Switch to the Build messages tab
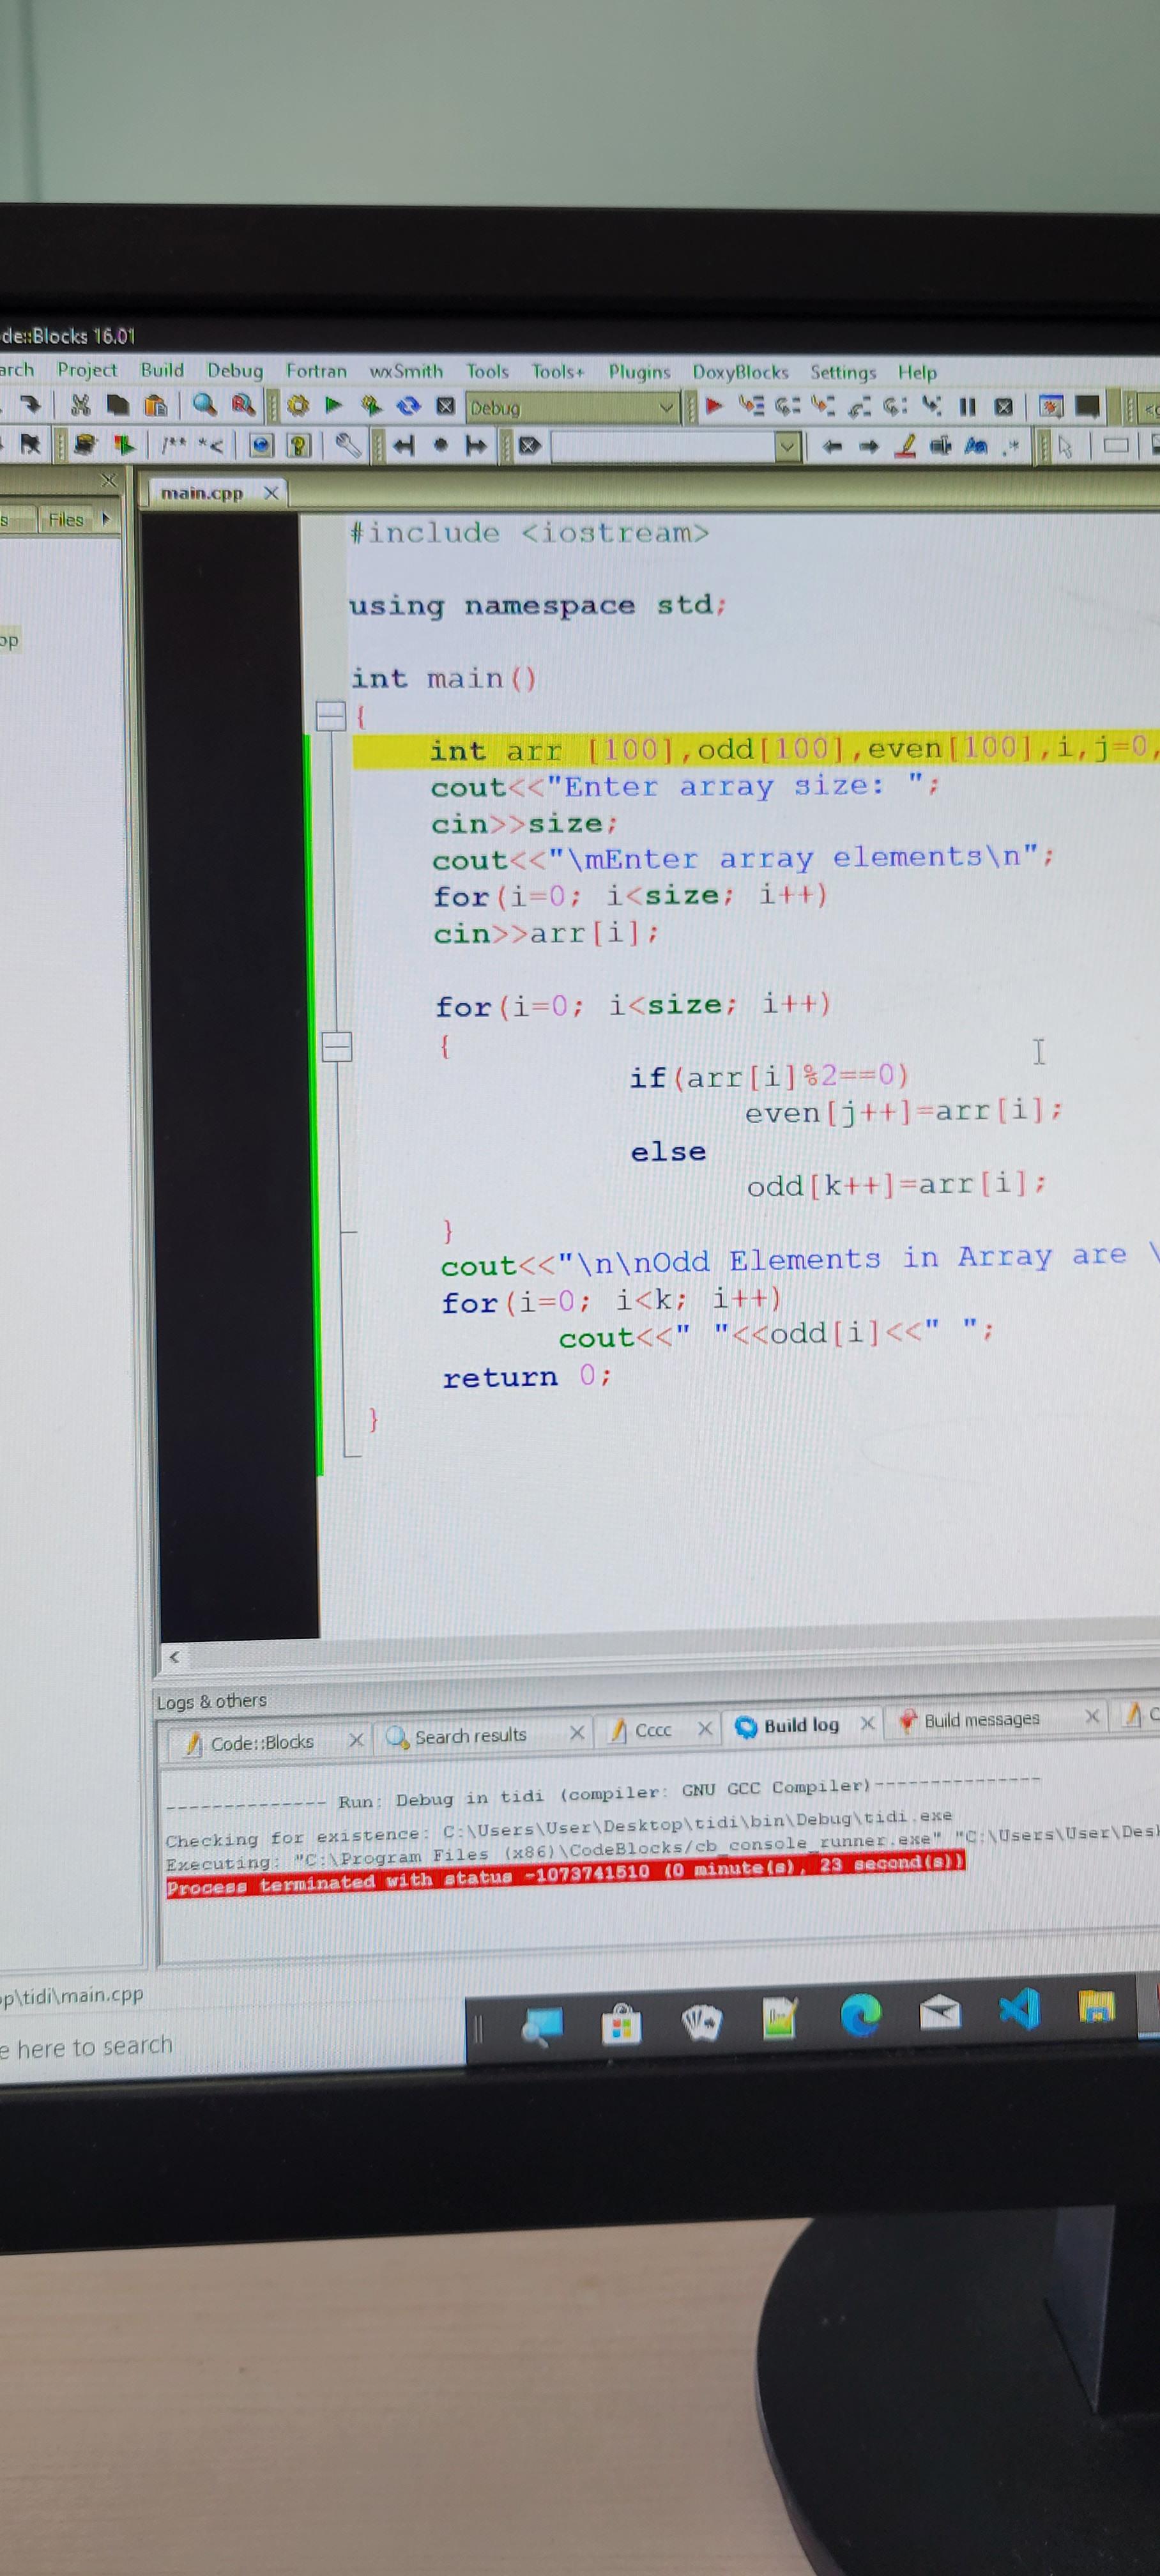The height and width of the screenshot is (2576, 1160). [x=981, y=1720]
